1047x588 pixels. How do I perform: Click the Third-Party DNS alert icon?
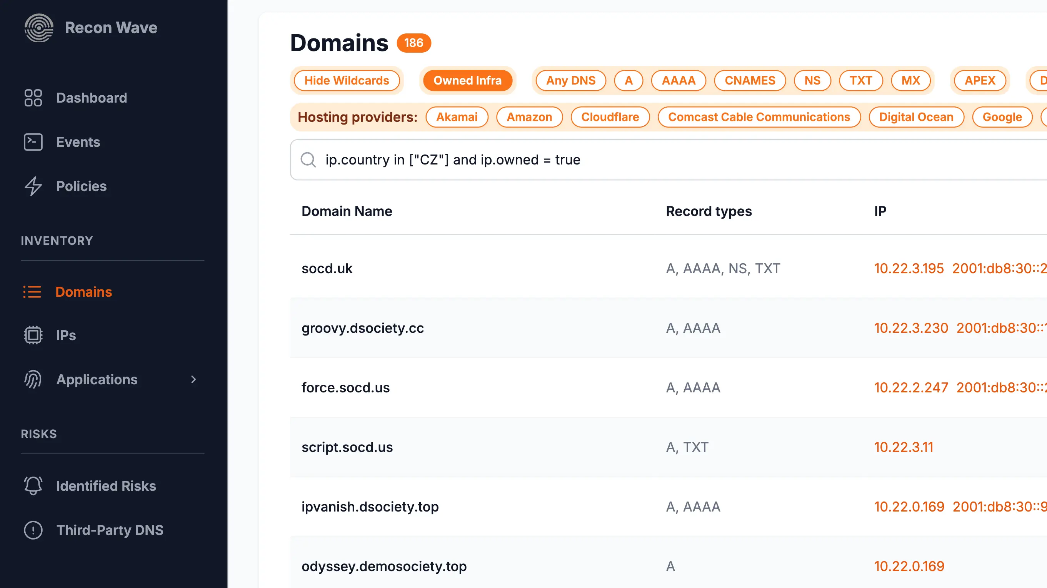tap(33, 530)
